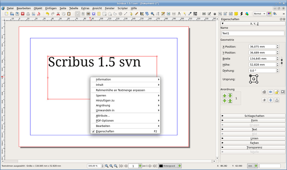The height and width of the screenshot is (170, 287).
Task: Open Umwandeln in submenu
Action: [x=125, y=110]
